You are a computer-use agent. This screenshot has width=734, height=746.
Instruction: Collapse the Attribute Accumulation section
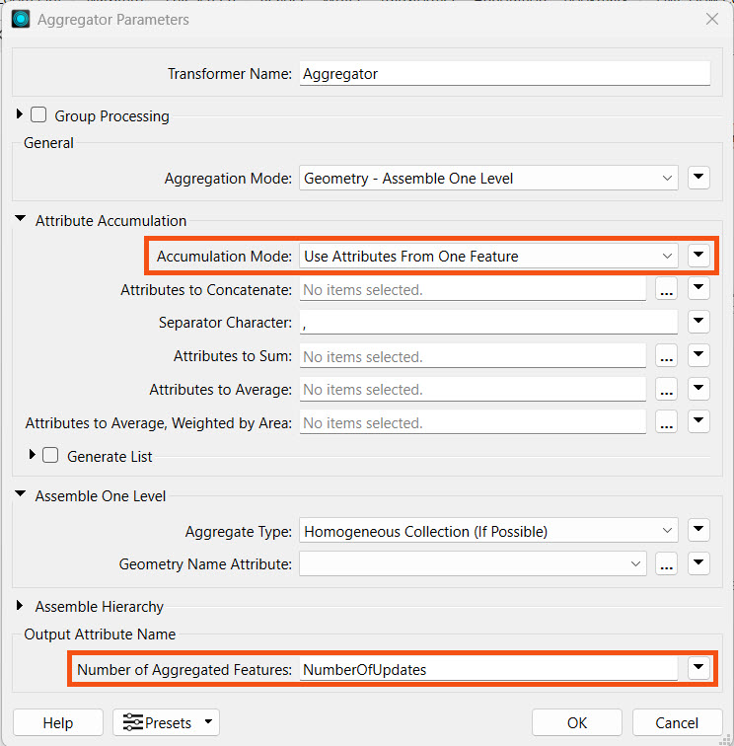pos(20,221)
